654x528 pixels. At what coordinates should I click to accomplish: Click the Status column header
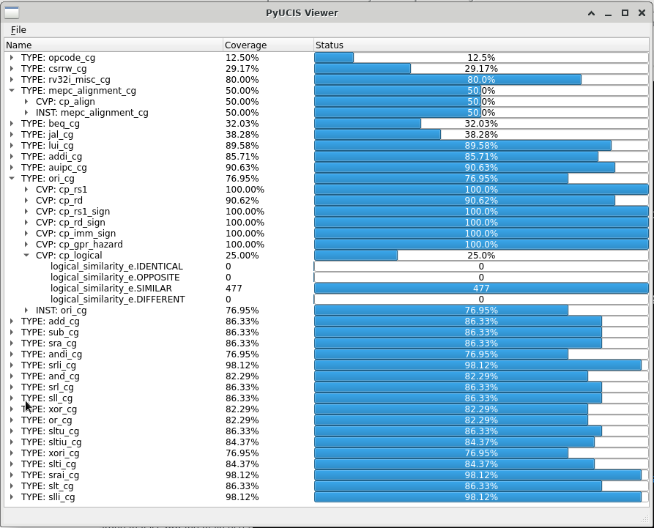point(481,45)
